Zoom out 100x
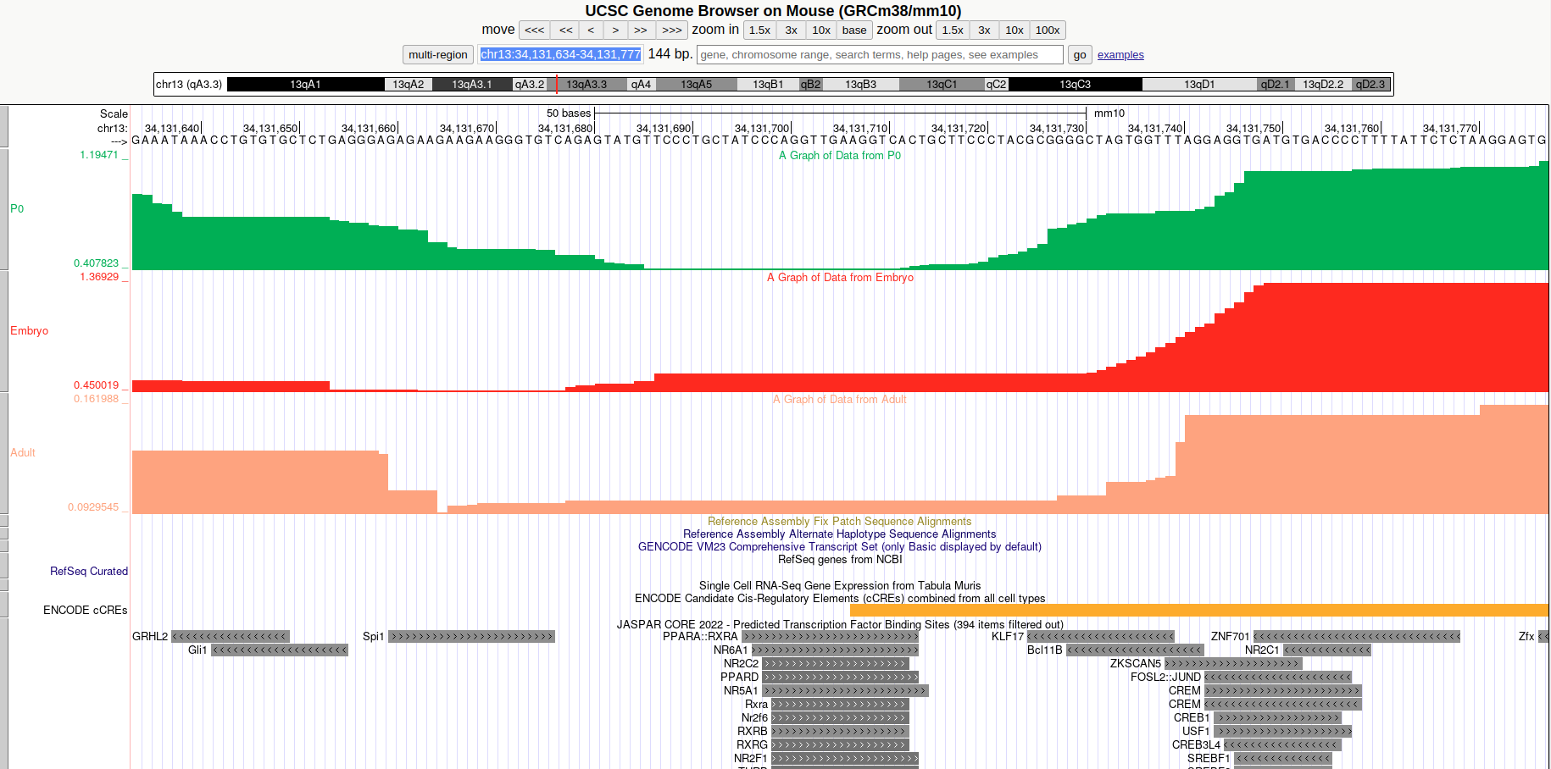Viewport: 1551px width, 769px height. click(1048, 30)
